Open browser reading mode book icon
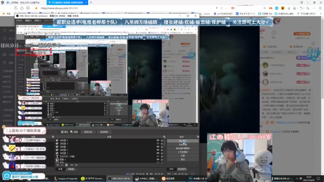This screenshot has height=182, width=324. (28, 8)
